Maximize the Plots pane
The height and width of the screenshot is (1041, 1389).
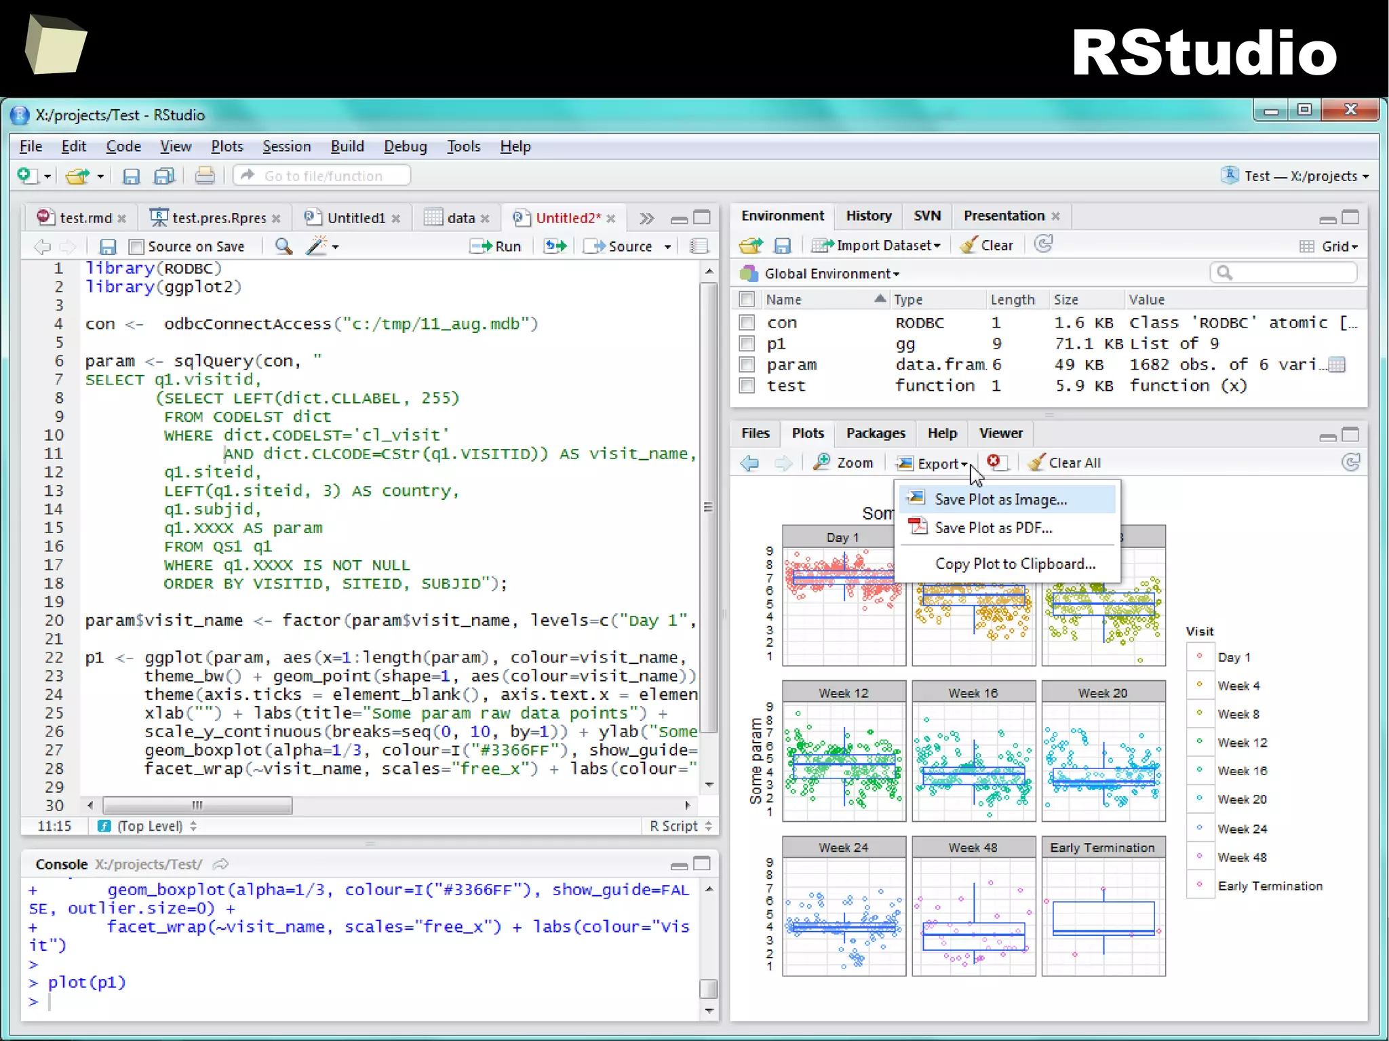1350,435
